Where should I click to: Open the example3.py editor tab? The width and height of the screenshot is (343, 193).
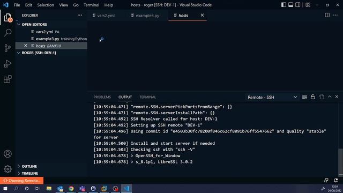[147, 16]
